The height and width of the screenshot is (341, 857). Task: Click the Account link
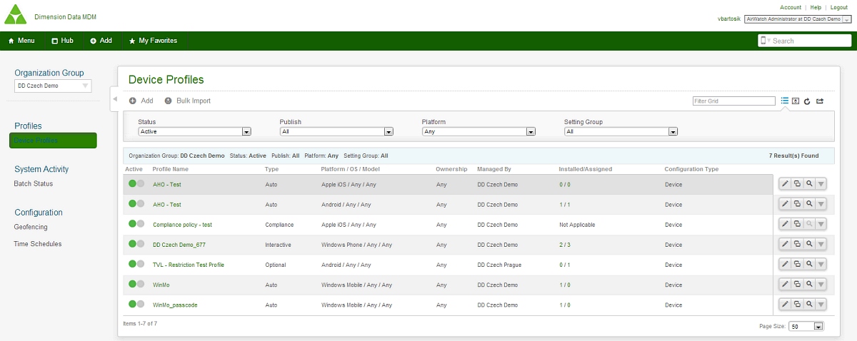(791, 7)
